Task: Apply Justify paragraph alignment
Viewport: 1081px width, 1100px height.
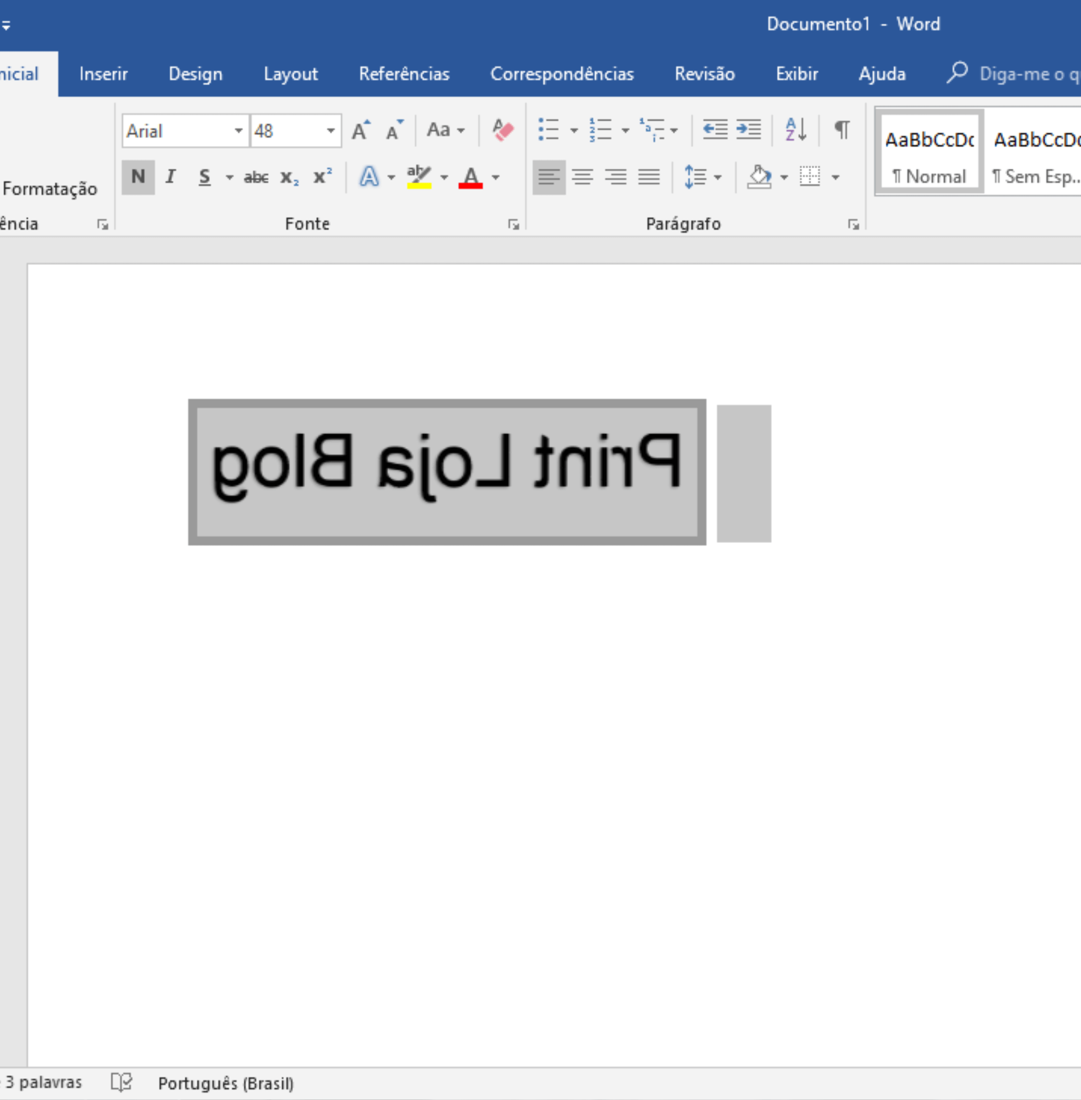Action: coord(648,177)
